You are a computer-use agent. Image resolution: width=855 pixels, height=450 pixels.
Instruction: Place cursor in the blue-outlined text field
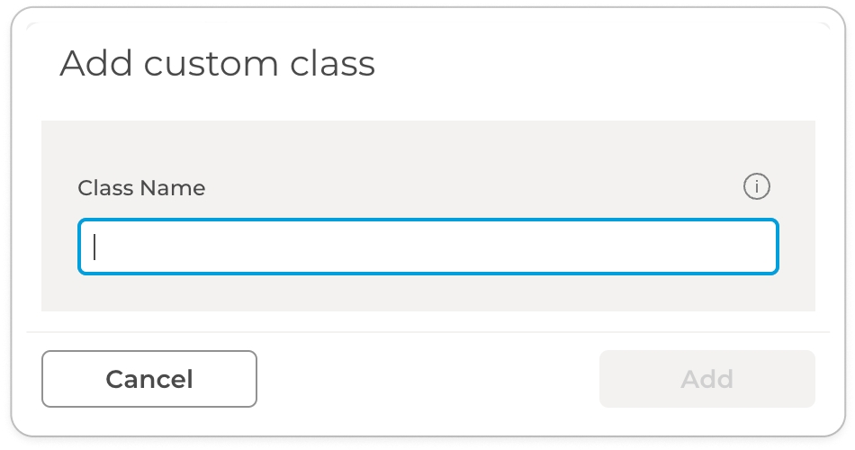[428, 247]
